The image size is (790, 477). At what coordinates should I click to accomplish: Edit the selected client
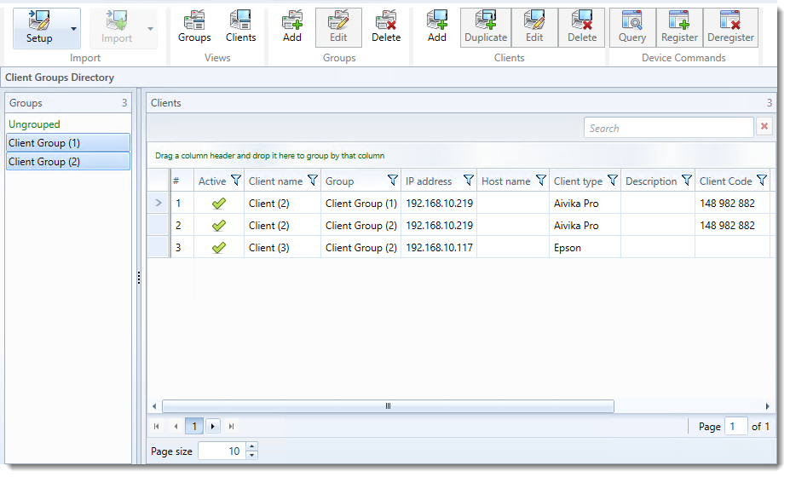pos(534,28)
